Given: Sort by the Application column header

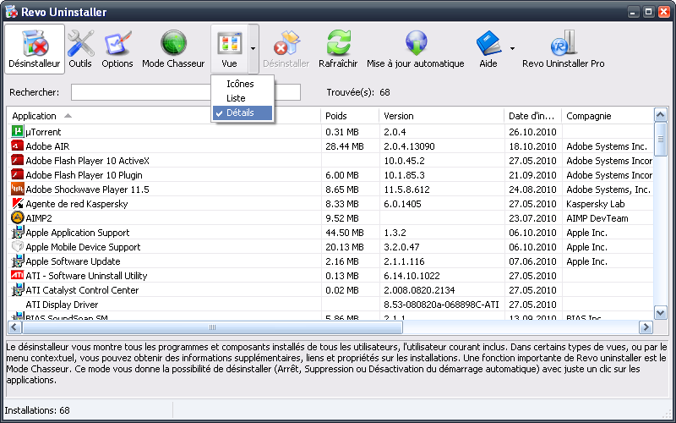Looking at the screenshot, I should (x=164, y=116).
